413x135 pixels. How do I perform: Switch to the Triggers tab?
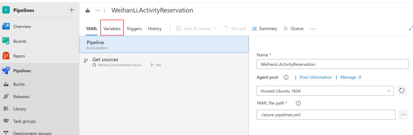pyautogui.click(x=134, y=29)
